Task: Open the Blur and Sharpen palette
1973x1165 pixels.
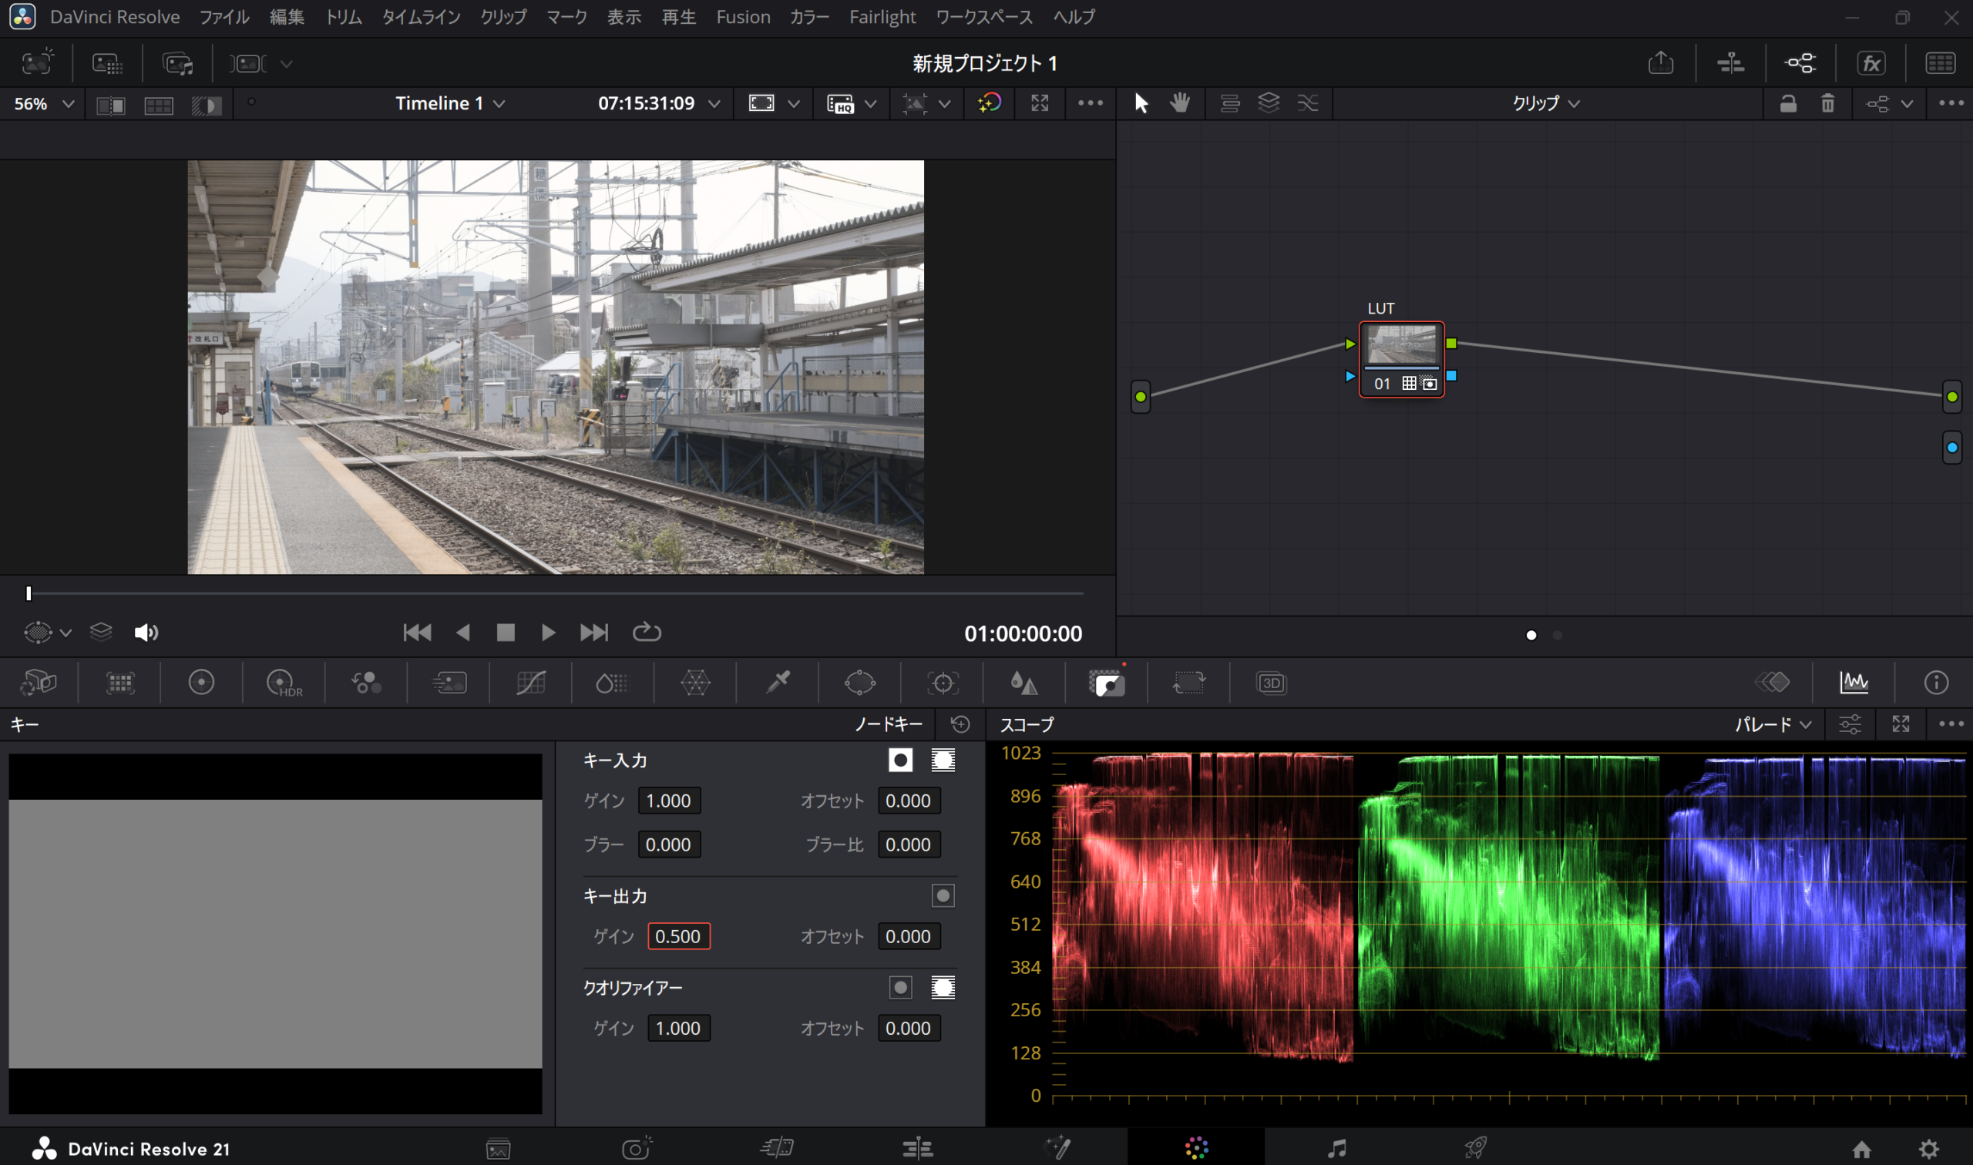Action: click(x=1023, y=683)
